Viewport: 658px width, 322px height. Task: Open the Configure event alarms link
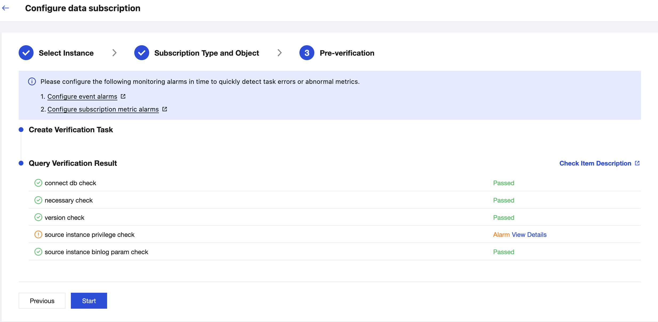82,97
